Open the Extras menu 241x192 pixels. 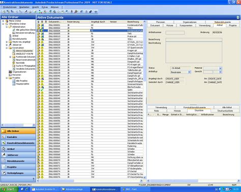pos(45,7)
